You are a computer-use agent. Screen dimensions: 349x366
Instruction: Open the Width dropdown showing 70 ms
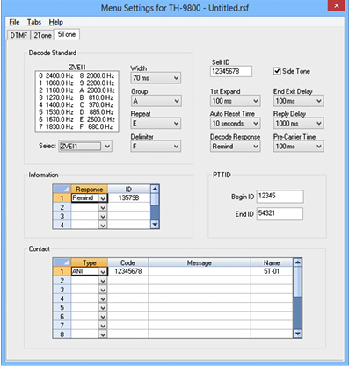156,78
